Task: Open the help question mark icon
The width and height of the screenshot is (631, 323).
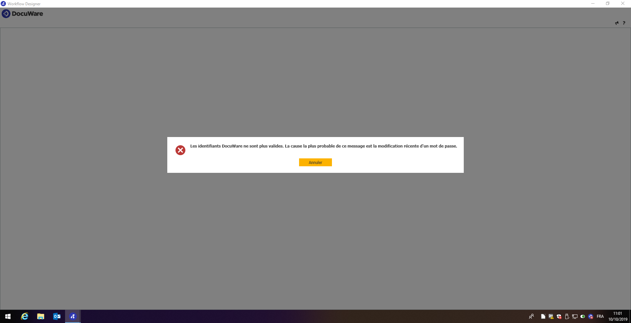Action: pos(624,23)
